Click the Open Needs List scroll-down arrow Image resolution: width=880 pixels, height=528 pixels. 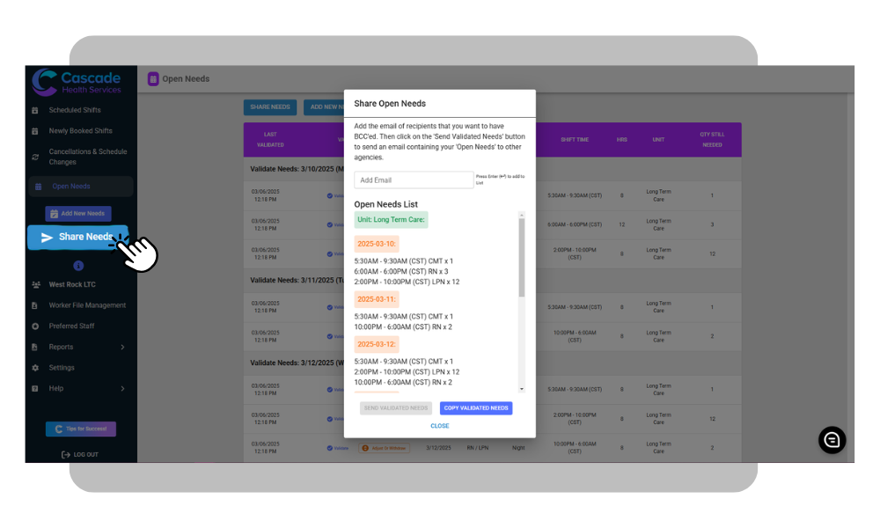click(521, 389)
